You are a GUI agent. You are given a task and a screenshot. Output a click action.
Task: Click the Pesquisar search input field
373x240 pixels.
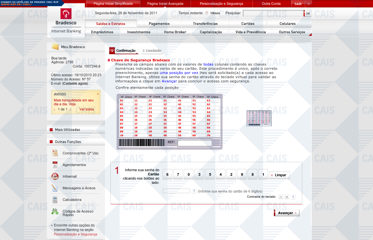[273, 13]
